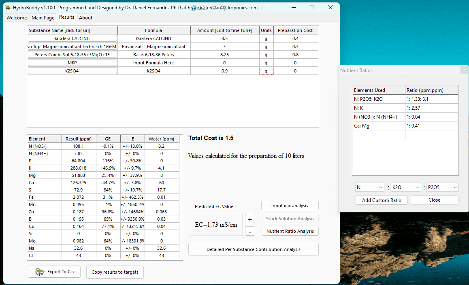
Task: Select K result value 288.018
Action: 79,168
